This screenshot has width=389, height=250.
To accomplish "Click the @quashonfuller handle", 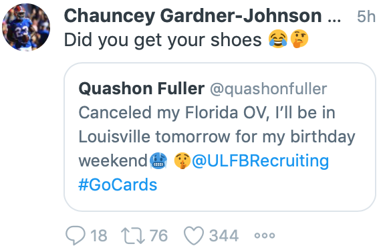I will click(269, 89).
